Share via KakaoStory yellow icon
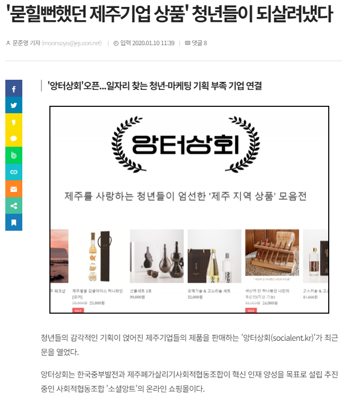Viewport: 342px width, 395px height. 14,122
